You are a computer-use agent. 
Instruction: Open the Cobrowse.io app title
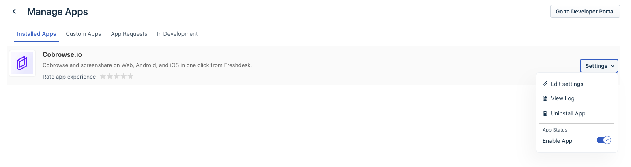pos(62,54)
